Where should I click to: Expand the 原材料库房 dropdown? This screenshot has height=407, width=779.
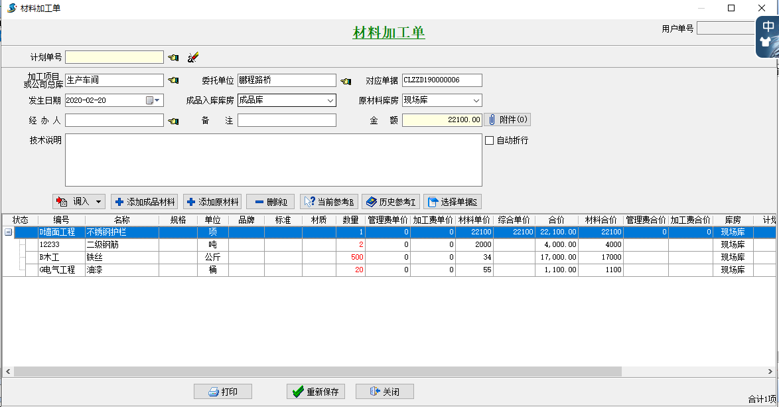(476, 100)
